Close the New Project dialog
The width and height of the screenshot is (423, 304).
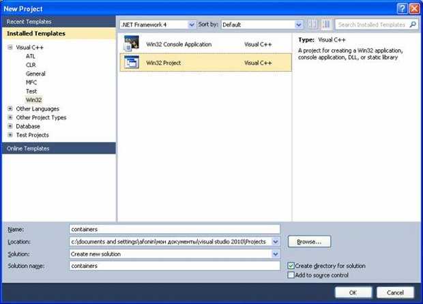tap(414, 9)
